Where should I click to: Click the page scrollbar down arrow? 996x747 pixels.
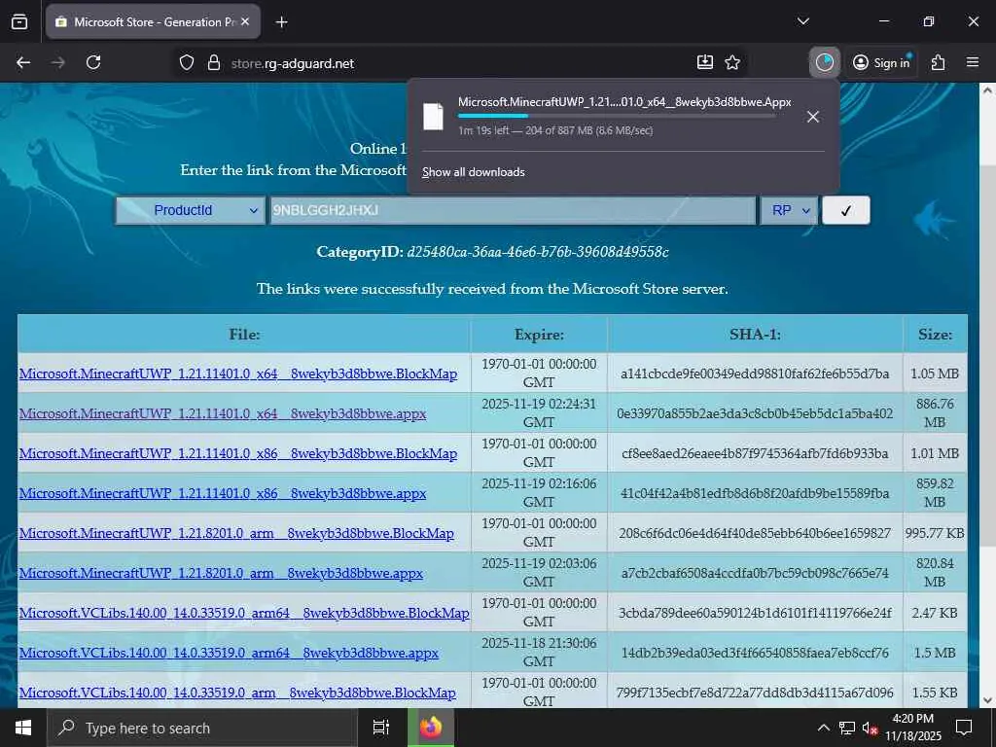pos(987,700)
